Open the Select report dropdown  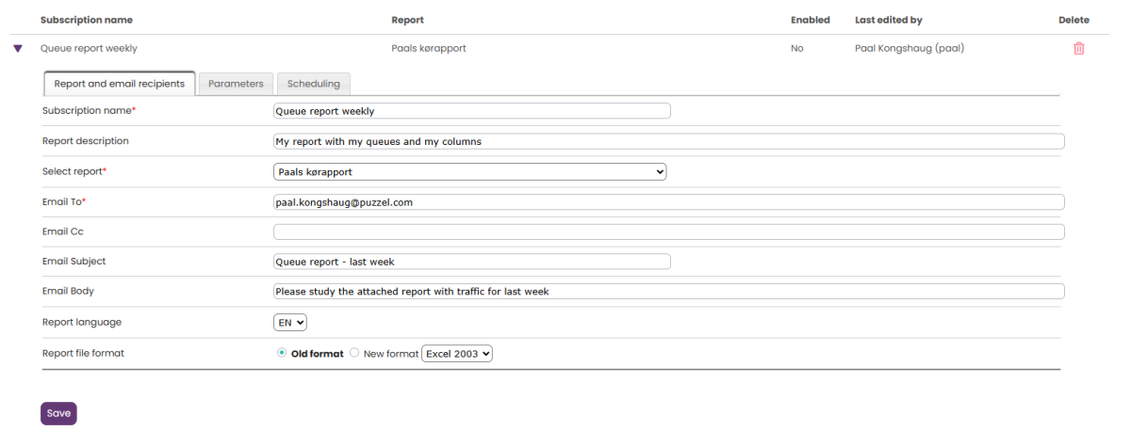[470, 171]
